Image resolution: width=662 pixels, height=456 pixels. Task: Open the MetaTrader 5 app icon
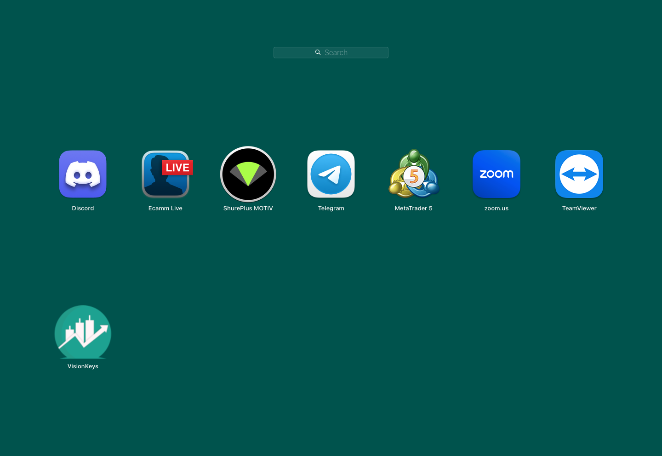pyautogui.click(x=414, y=174)
